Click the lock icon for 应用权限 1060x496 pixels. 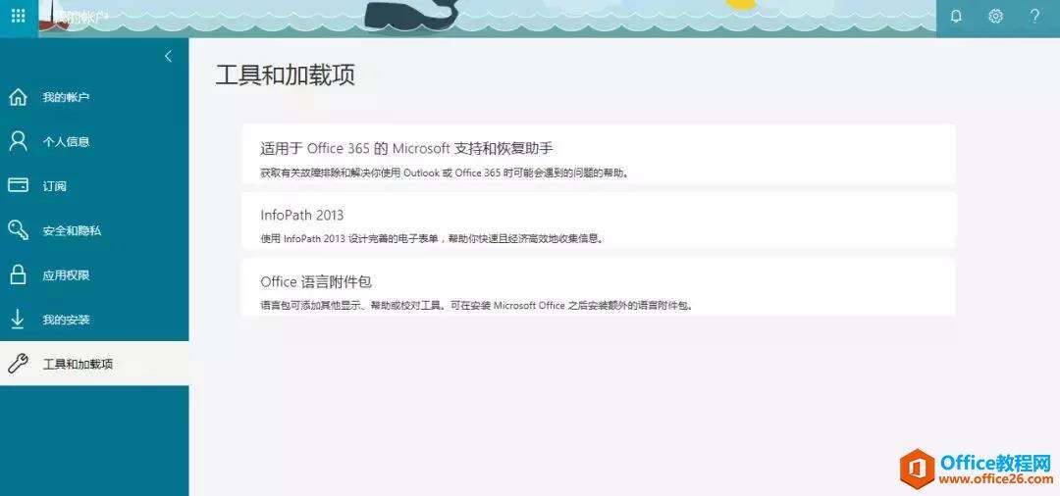(18, 274)
